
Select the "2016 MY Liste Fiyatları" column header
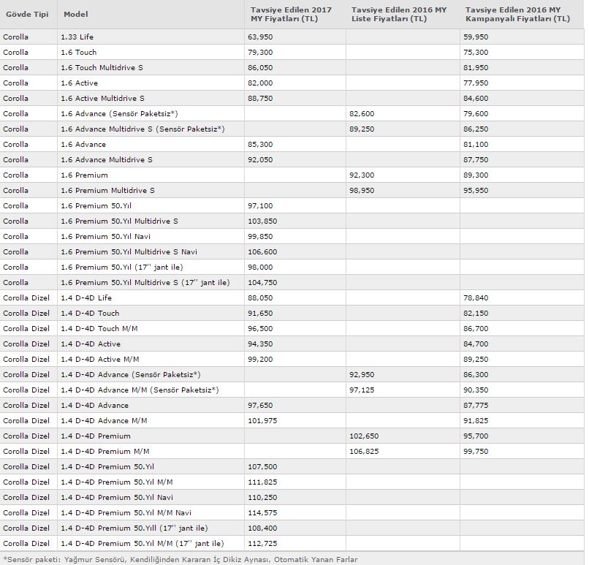(x=398, y=14)
